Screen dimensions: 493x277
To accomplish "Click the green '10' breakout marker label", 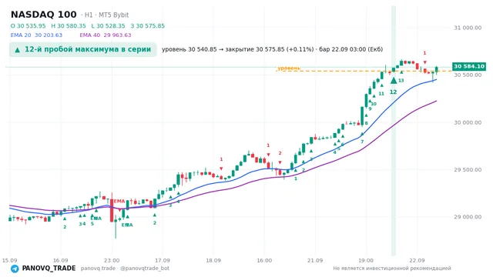I will [374, 104].
